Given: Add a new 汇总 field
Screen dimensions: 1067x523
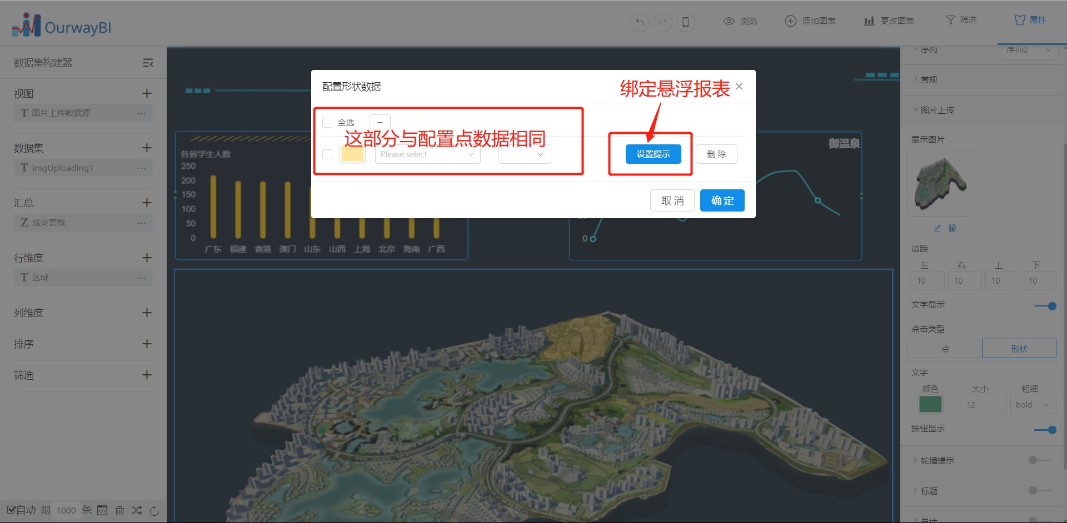Looking at the screenshot, I should pyautogui.click(x=147, y=203).
